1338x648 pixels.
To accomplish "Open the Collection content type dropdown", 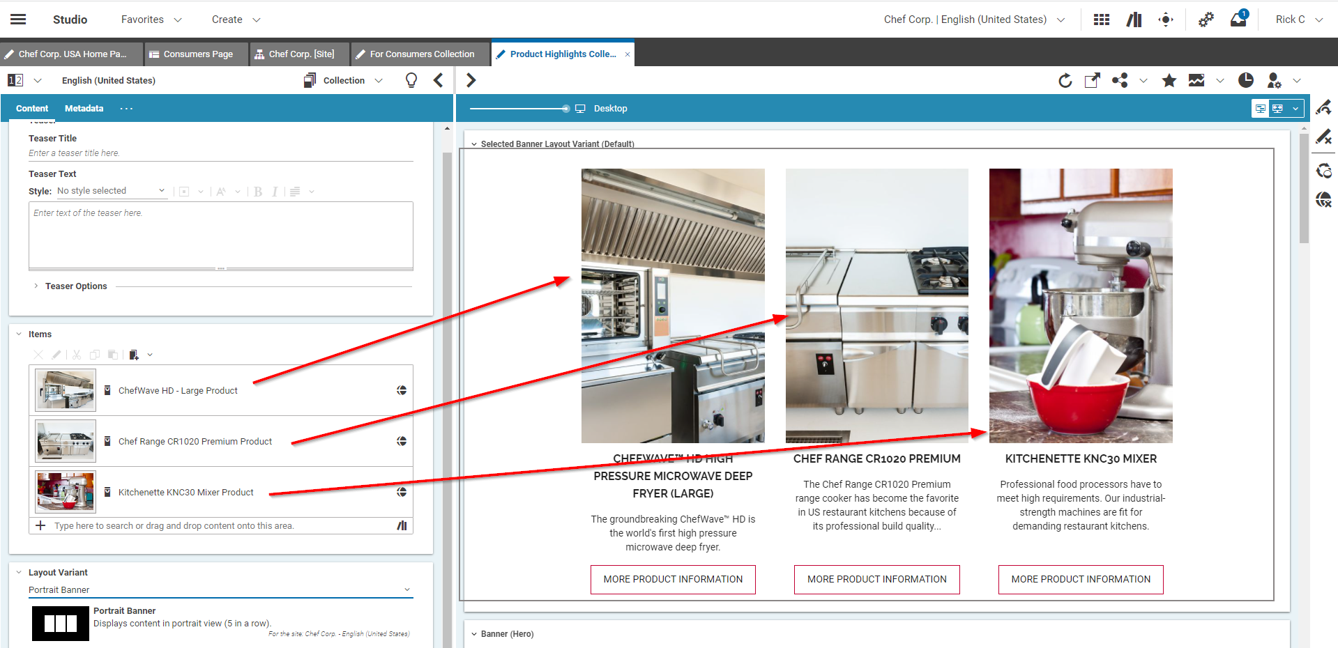I will 344,81.
